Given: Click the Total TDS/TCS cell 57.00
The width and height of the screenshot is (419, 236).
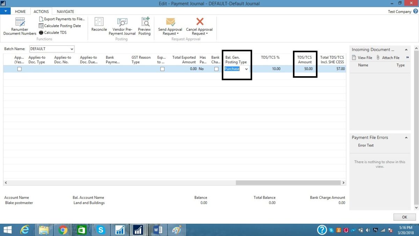Looking at the screenshot, I should 332,69.
